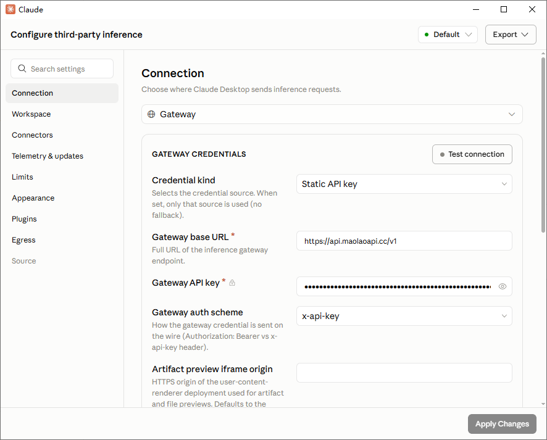547x440 pixels.
Task: Click the green status dot beside Default
Action: pyautogui.click(x=426, y=35)
